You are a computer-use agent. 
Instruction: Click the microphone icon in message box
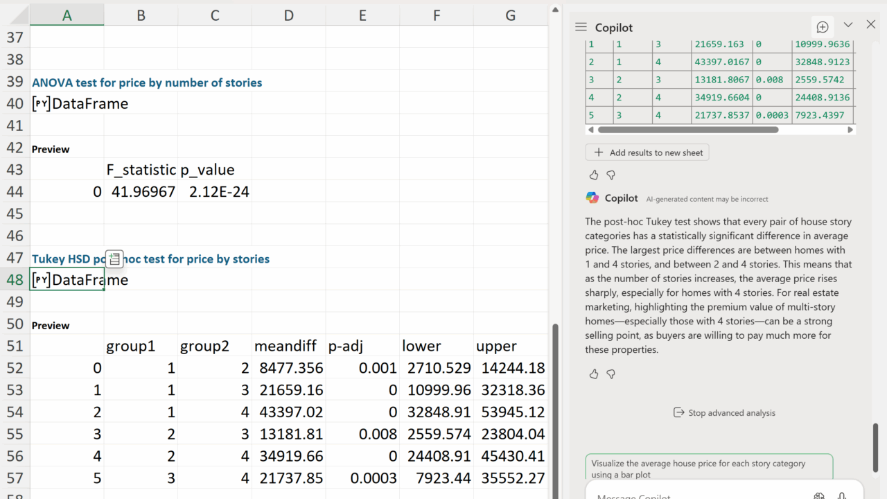(842, 495)
